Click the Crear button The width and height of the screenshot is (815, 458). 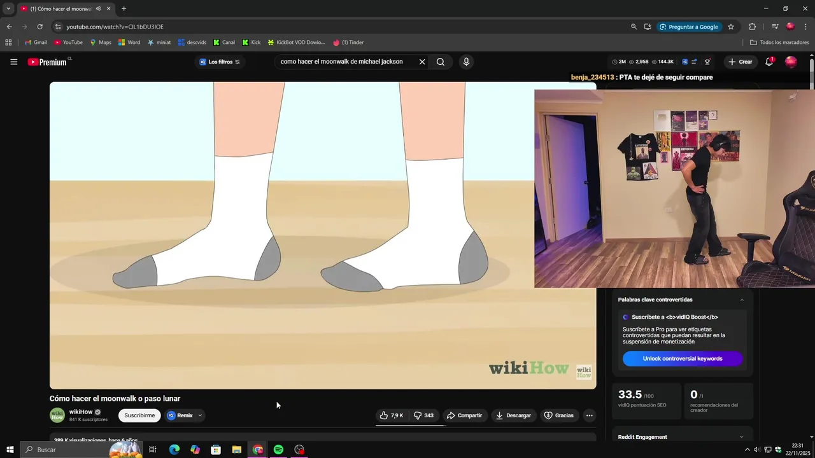point(741,62)
